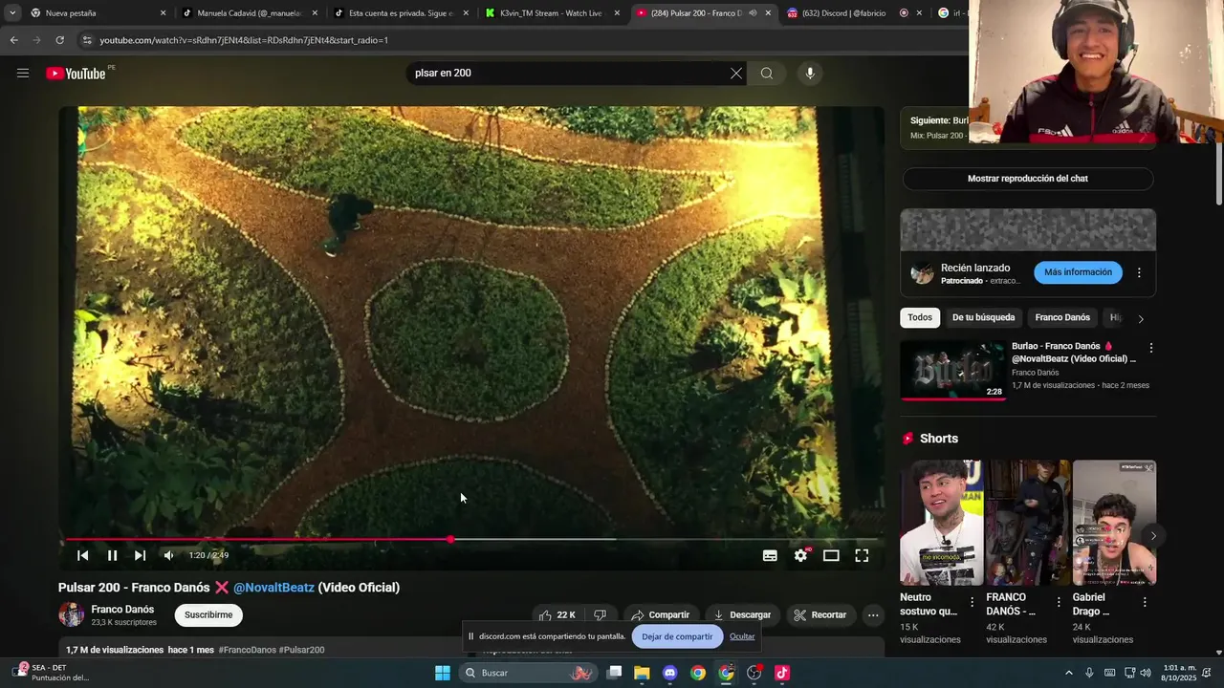Click the Más información ad button
The image size is (1224, 688).
pyautogui.click(x=1078, y=272)
